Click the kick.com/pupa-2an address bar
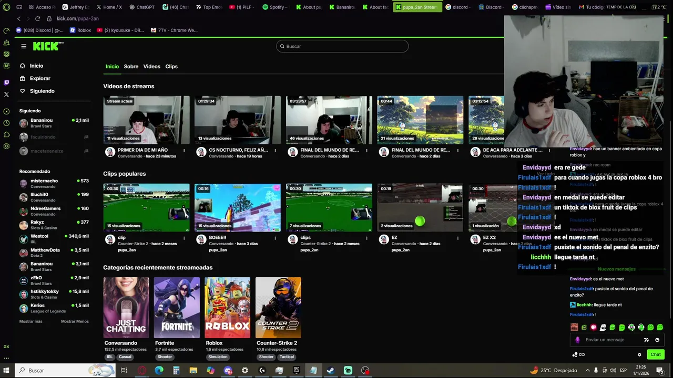Image resolution: width=673 pixels, height=378 pixels. click(78, 18)
